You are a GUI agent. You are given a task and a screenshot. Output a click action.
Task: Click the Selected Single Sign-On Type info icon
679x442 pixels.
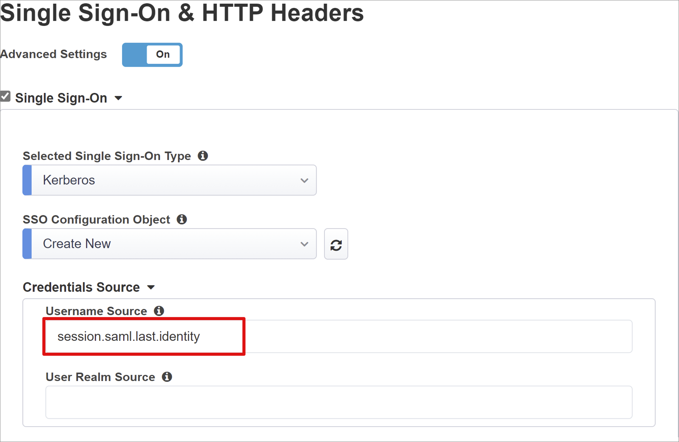pyautogui.click(x=203, y=156)
